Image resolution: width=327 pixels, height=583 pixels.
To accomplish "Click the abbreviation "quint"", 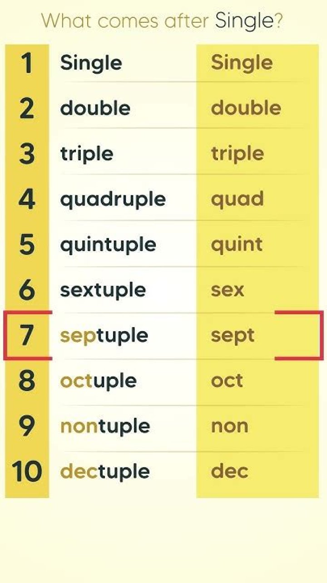I will point(237,245).
